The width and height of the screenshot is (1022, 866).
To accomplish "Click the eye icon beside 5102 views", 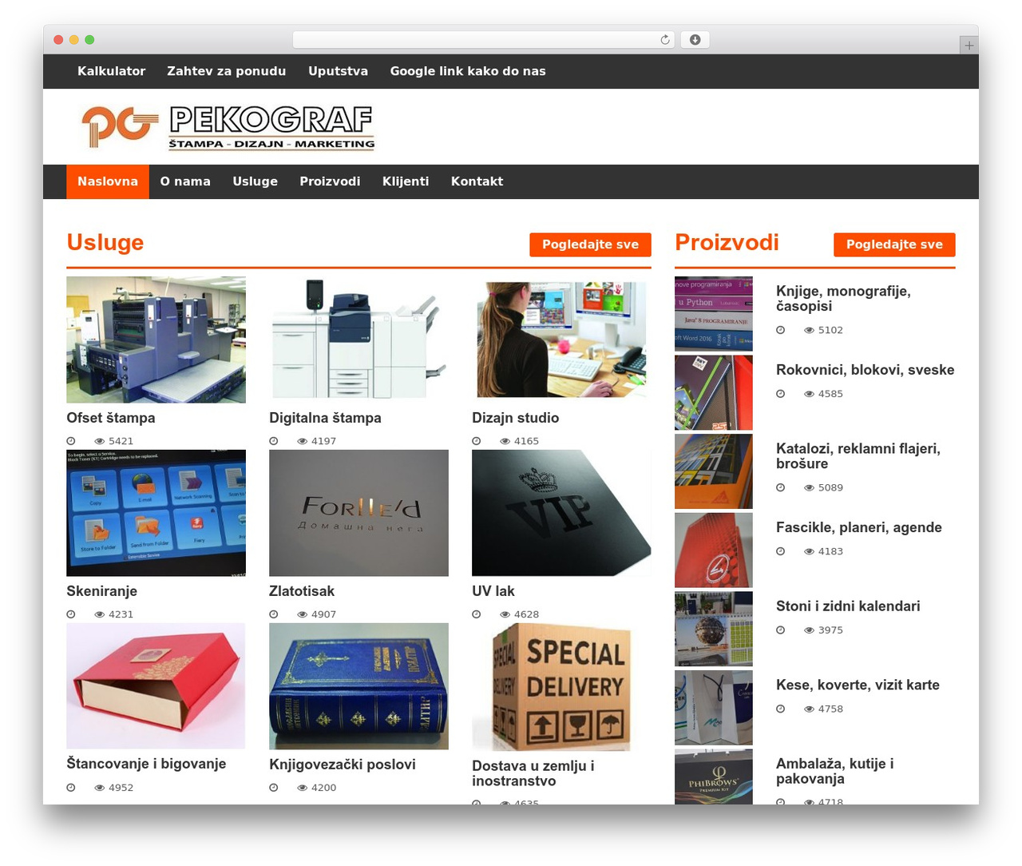I will 810,330.
